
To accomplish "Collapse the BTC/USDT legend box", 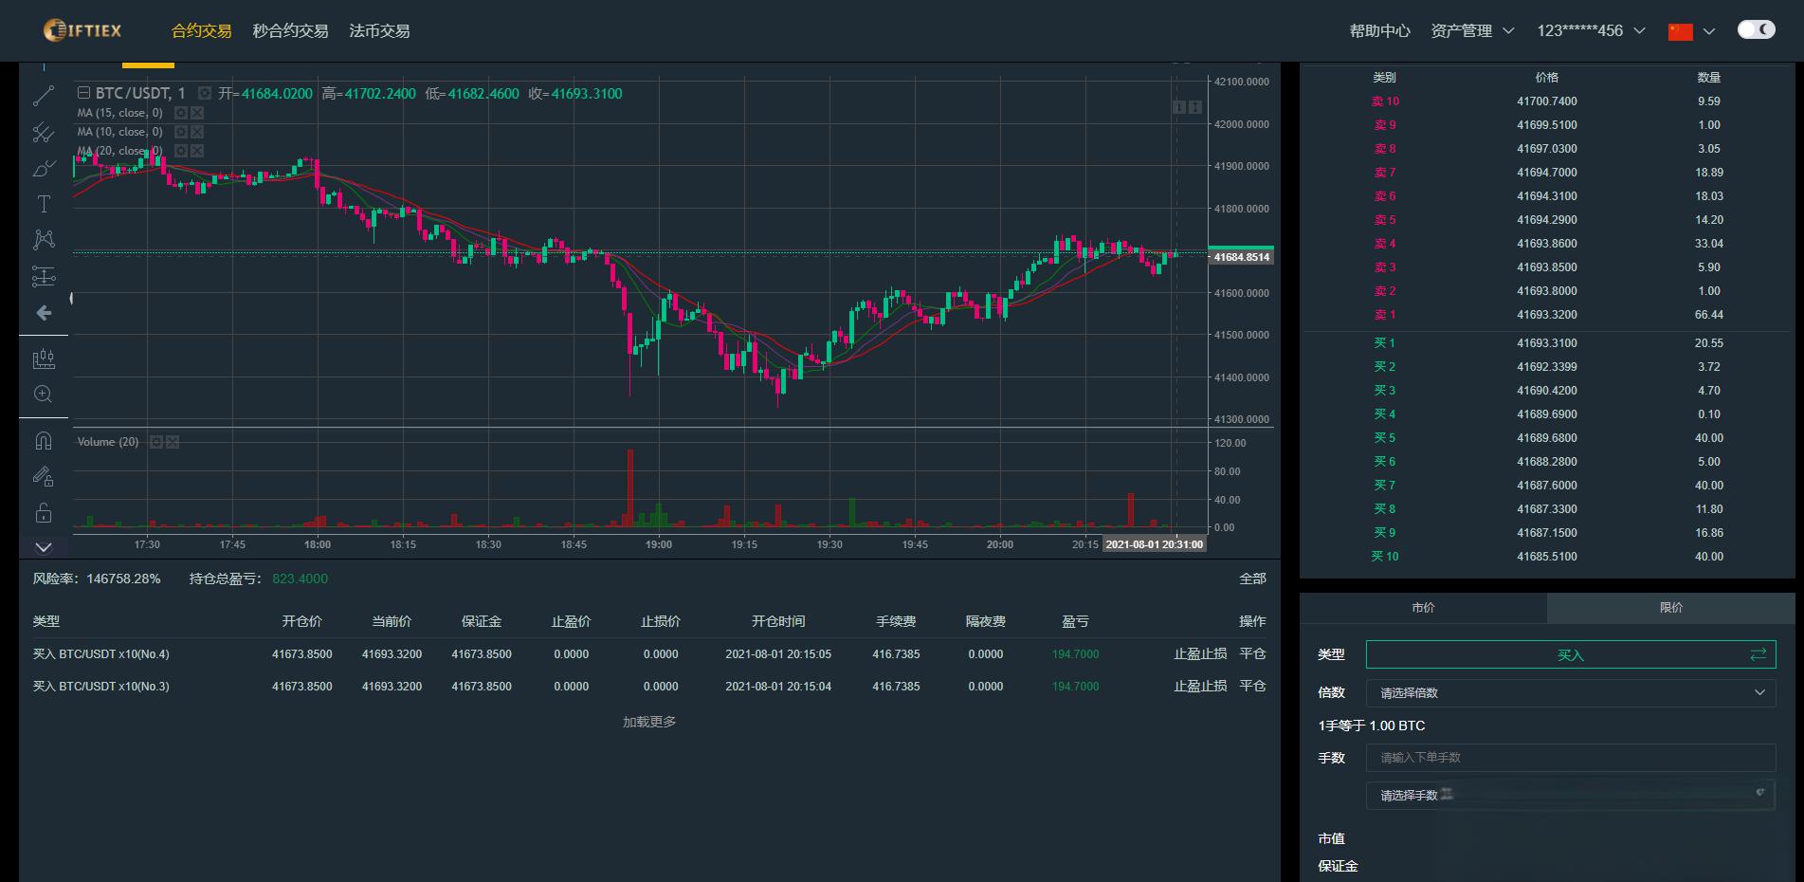I will pyautogui.click(x=83, y=93).
